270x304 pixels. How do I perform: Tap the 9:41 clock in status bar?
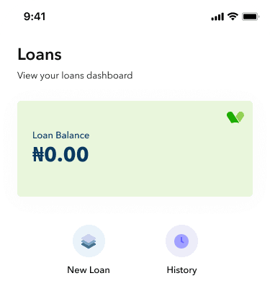click(x=35, y=17)
